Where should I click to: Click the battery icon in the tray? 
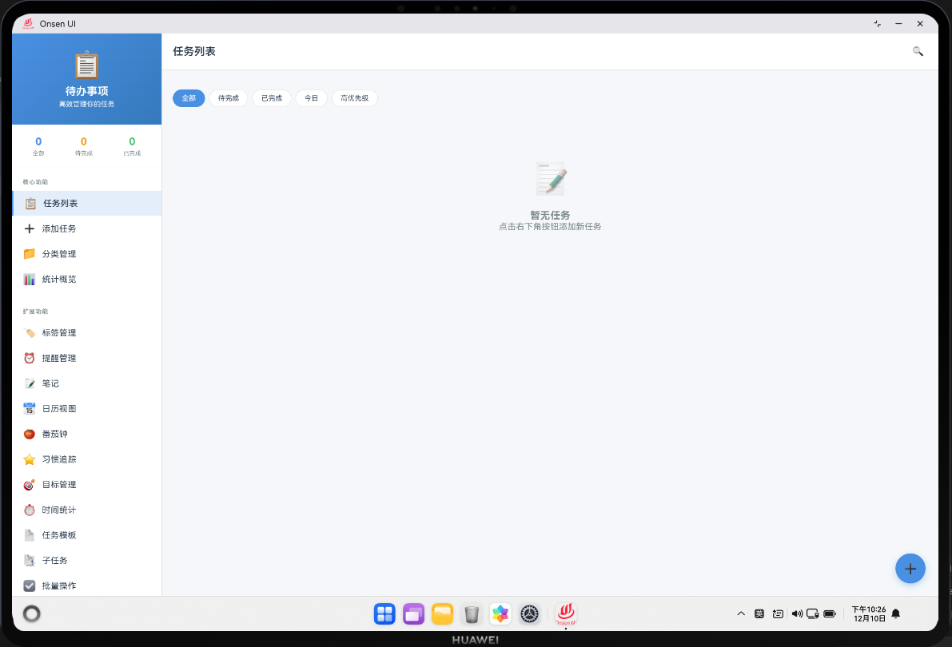click(x=830, y=613)
